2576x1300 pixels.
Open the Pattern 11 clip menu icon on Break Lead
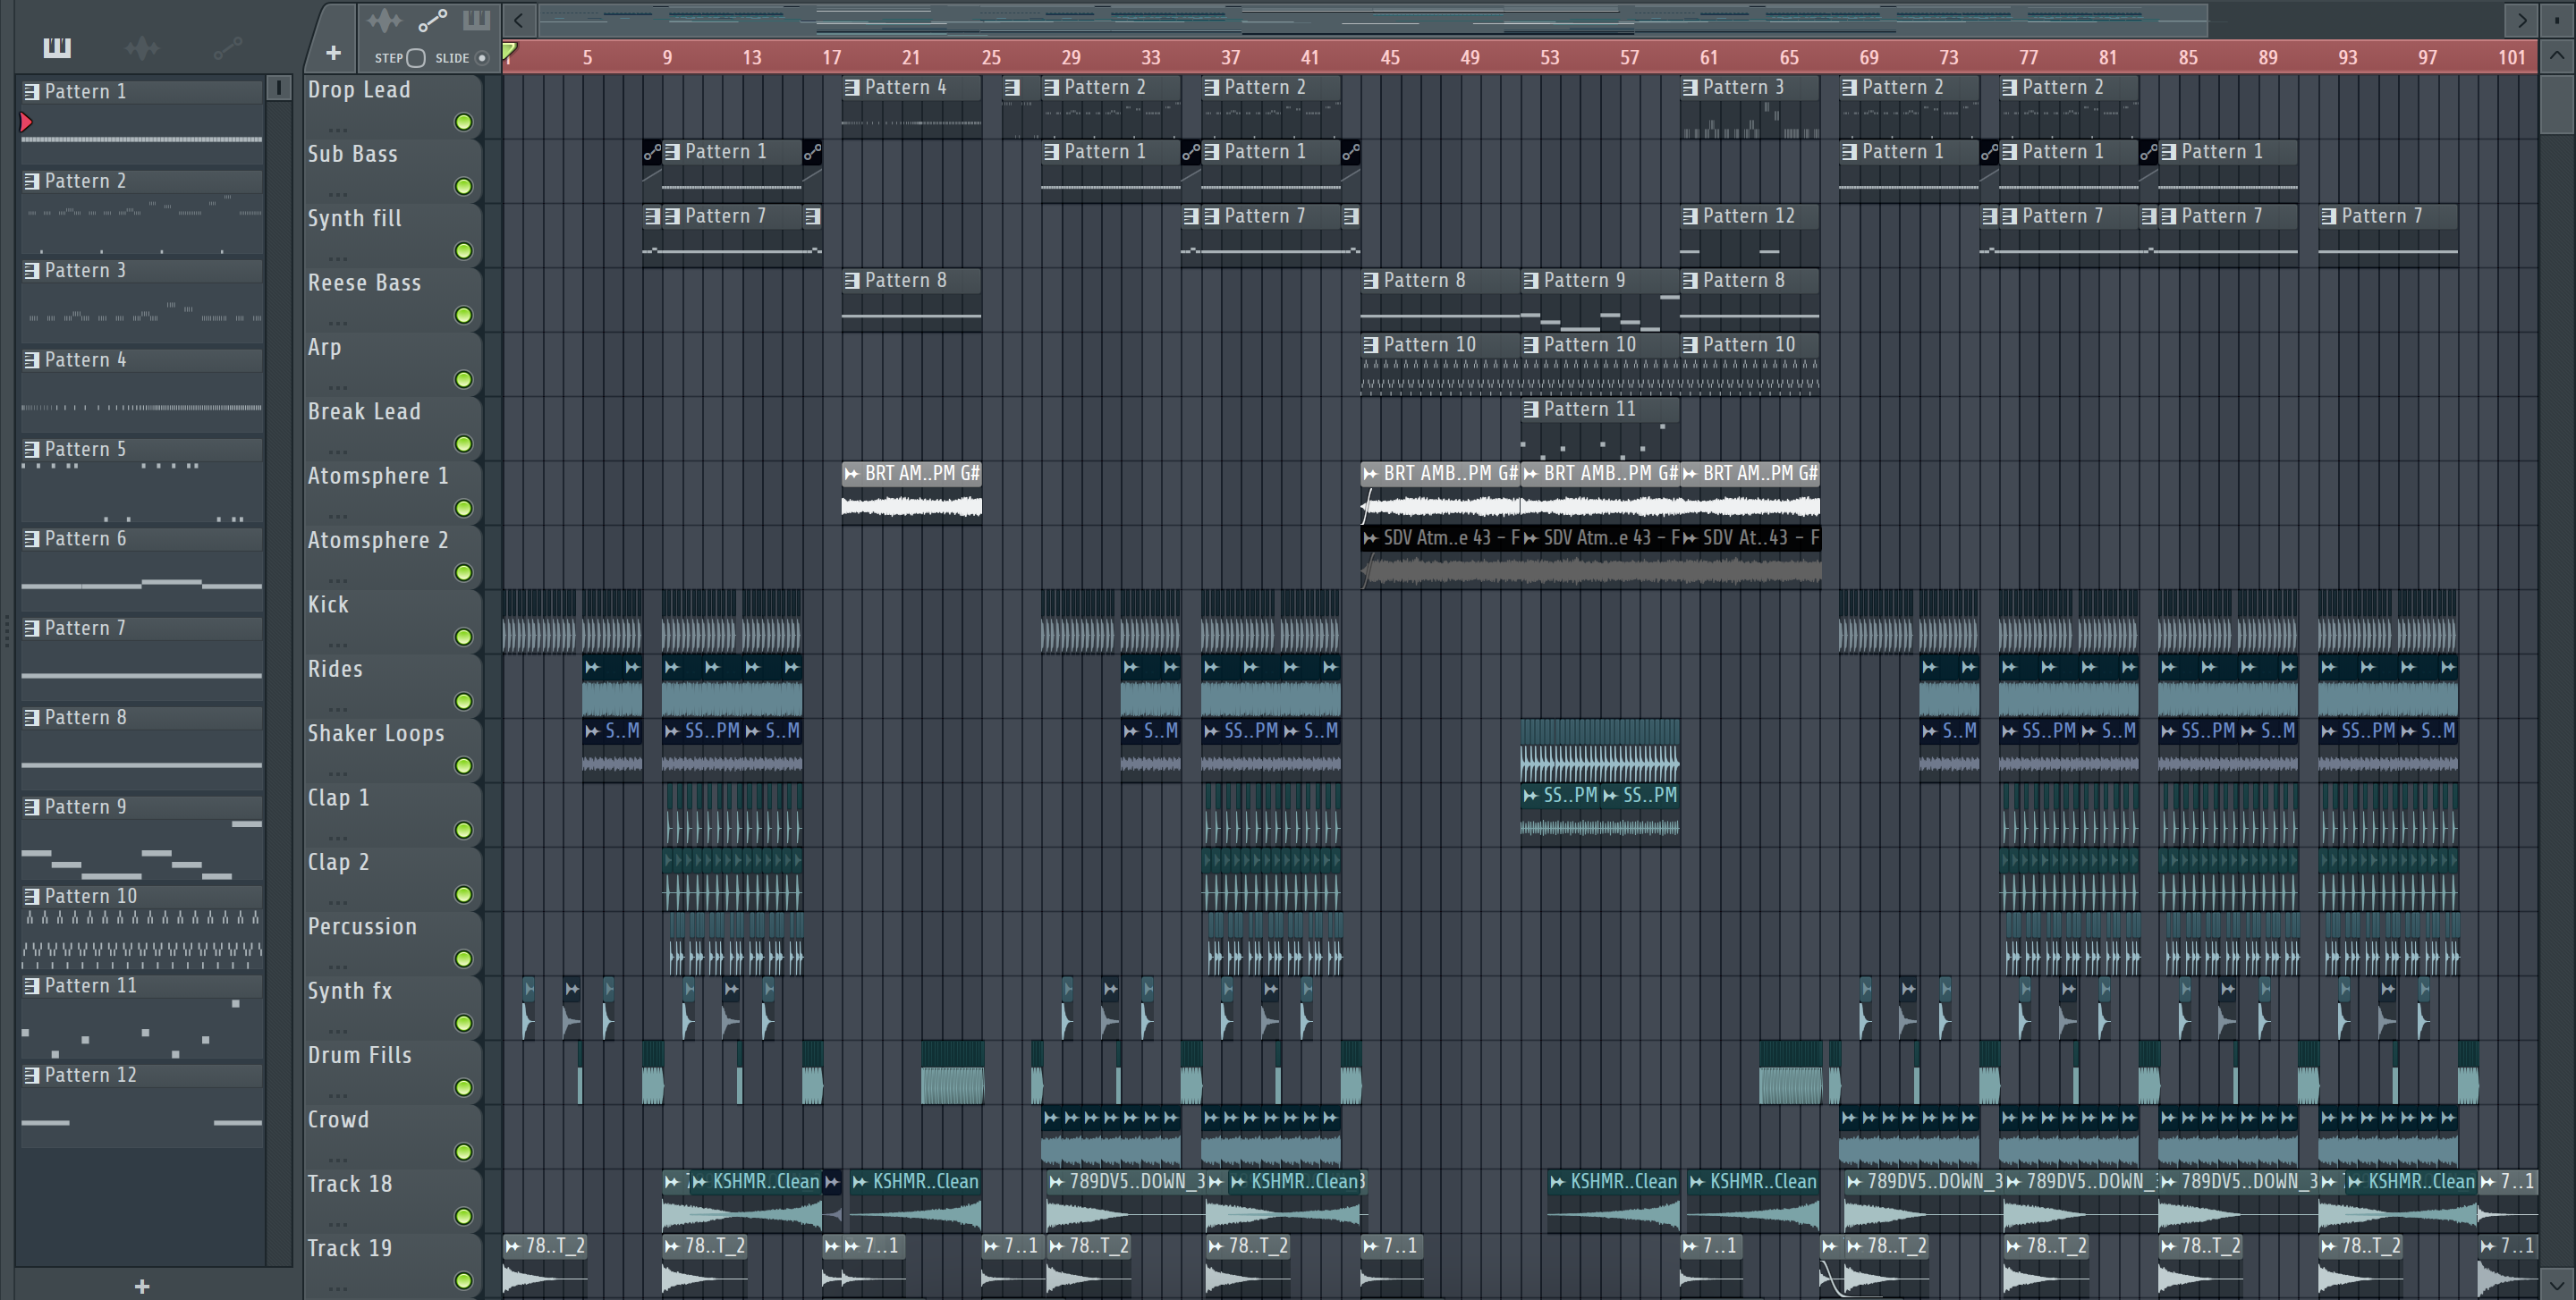click(1531, 409)
